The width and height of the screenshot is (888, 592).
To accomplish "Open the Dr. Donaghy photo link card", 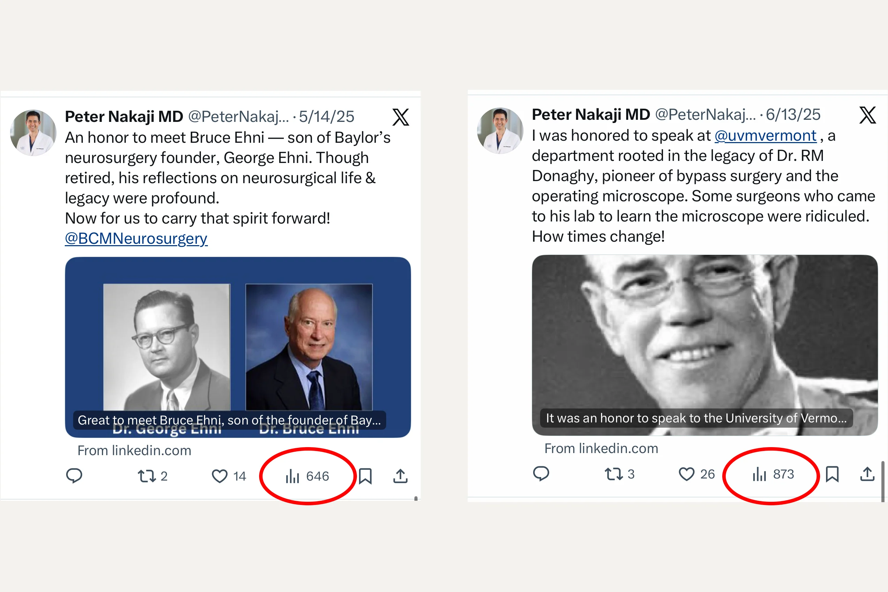I will (705, 345).
